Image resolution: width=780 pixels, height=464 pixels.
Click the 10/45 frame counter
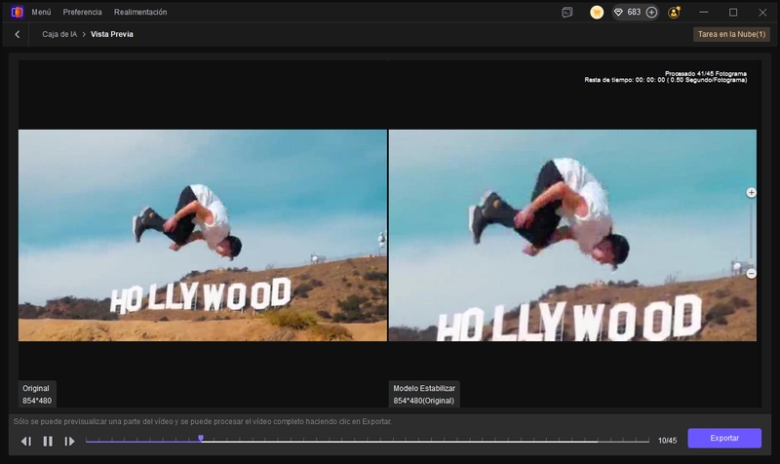[x=667, y=441]
